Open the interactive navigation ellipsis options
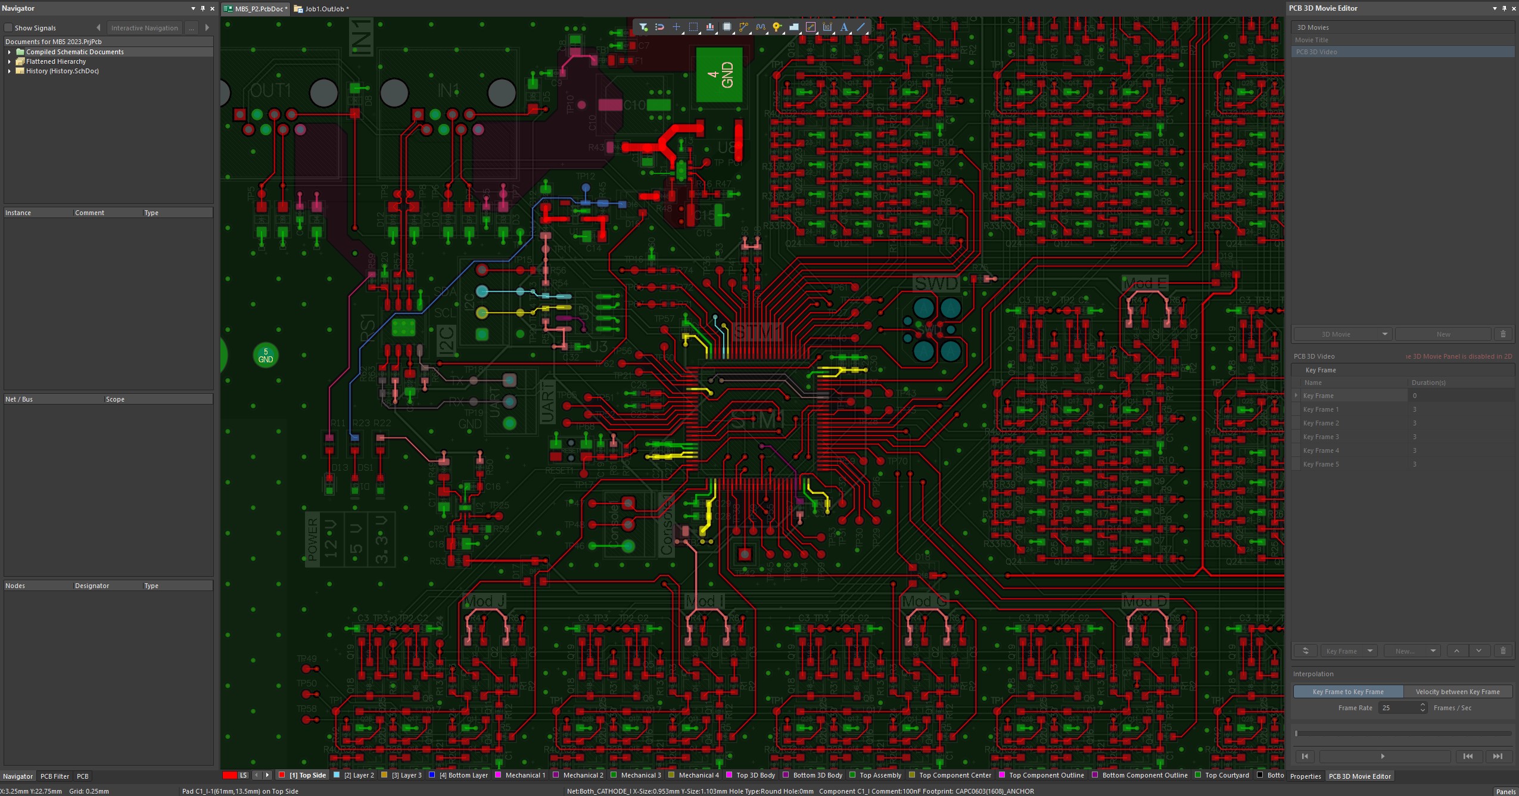This screenshot has height=796, width=1519. [x=191, y=27]
